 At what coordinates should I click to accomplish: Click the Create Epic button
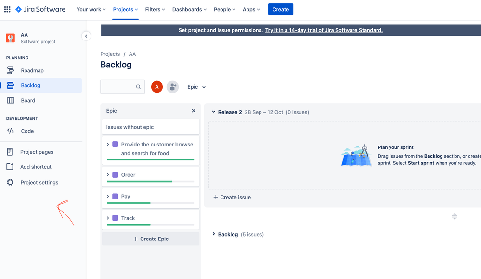point(151,239)
